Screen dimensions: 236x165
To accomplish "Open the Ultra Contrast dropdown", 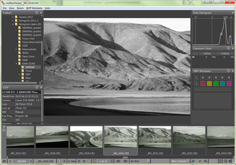I will point(188,161).
